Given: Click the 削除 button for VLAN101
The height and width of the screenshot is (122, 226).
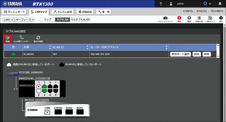Looking at the screenshot, I should (206, 54).
